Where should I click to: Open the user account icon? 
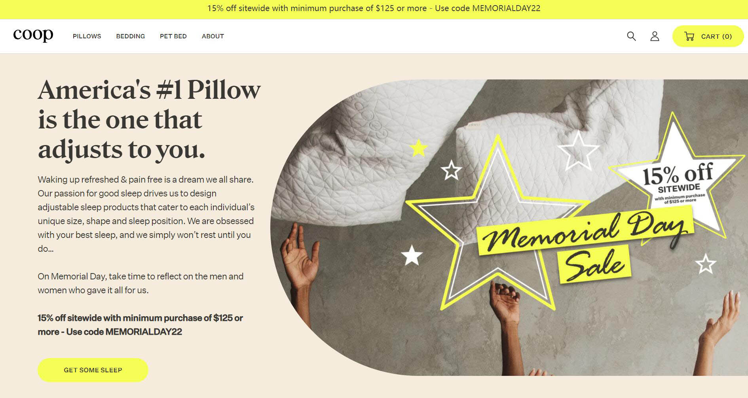click(655, 36)
